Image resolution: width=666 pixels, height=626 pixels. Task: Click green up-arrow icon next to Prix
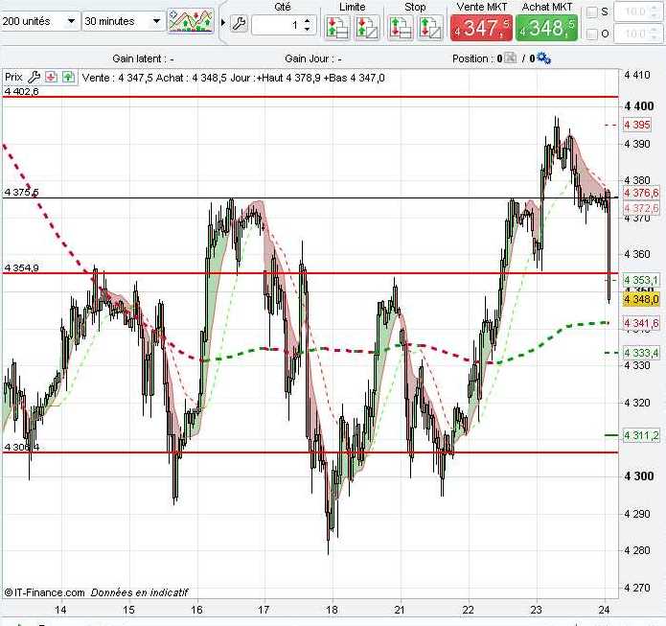click(68, 77)
